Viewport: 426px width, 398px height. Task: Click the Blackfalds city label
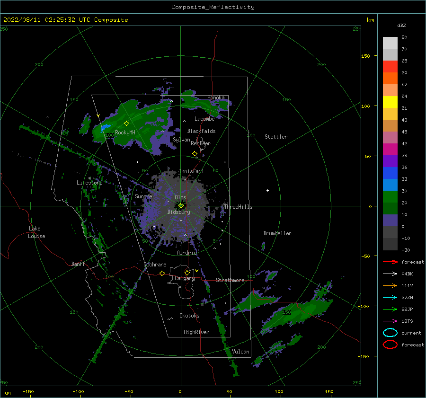(x=201, y=131)
